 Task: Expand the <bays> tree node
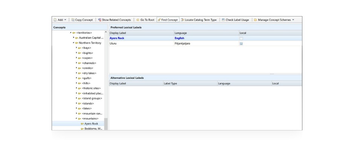[76, 48]
